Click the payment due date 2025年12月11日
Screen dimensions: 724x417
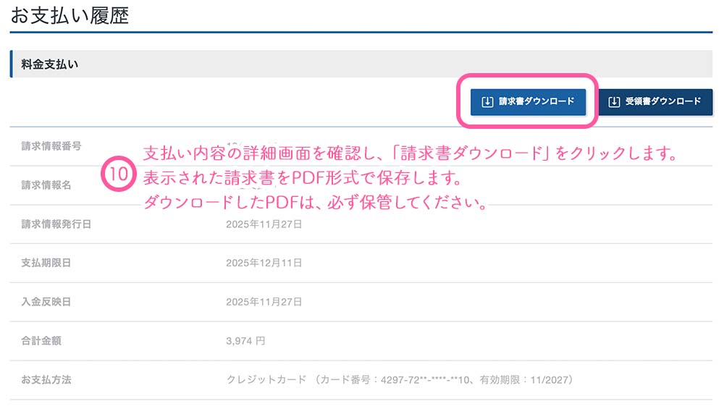(x=264, y=263)
